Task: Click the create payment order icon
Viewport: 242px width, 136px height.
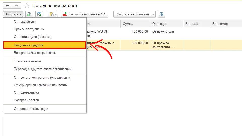Action: pyautogui.click(x=39, y=14)
